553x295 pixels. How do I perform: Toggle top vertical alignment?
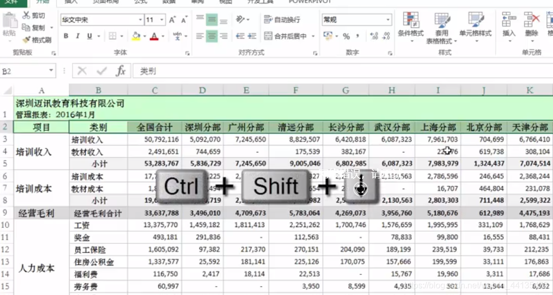click(x=200, y=20)
